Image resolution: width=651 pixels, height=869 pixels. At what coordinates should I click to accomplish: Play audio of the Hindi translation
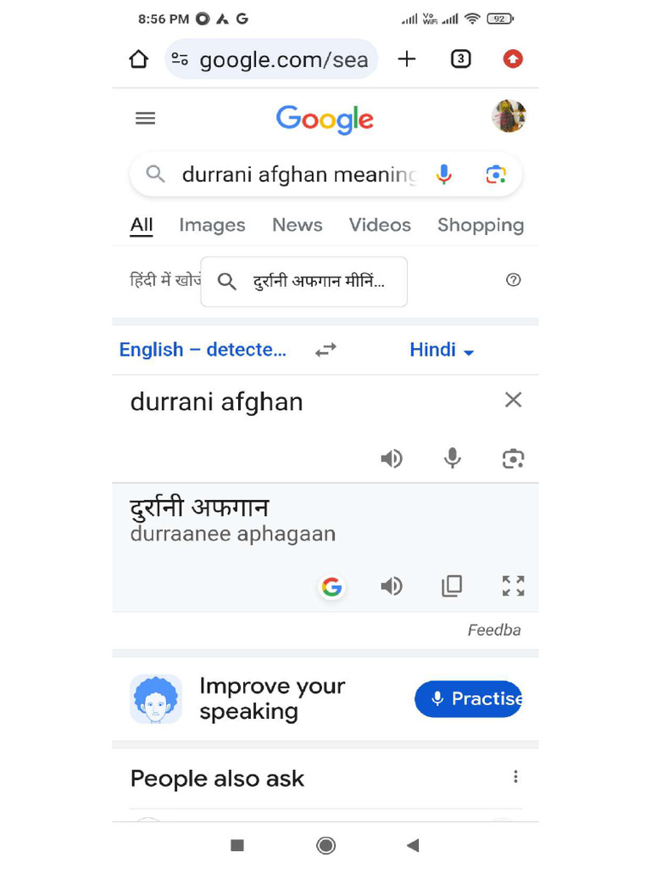point(392,586)
